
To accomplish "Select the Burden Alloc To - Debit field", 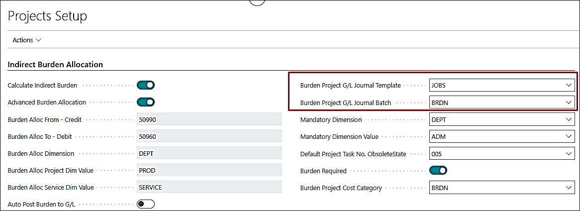I will [x=209, y=137].
